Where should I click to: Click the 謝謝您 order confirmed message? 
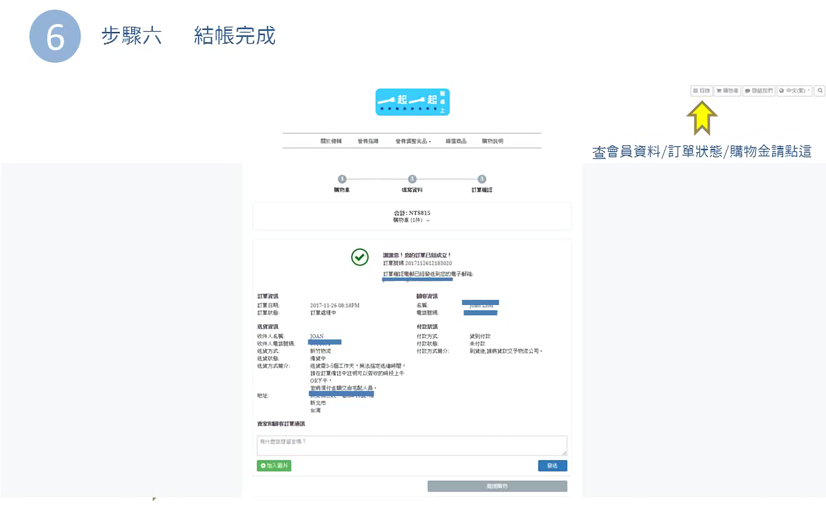(x=416, y=255)
